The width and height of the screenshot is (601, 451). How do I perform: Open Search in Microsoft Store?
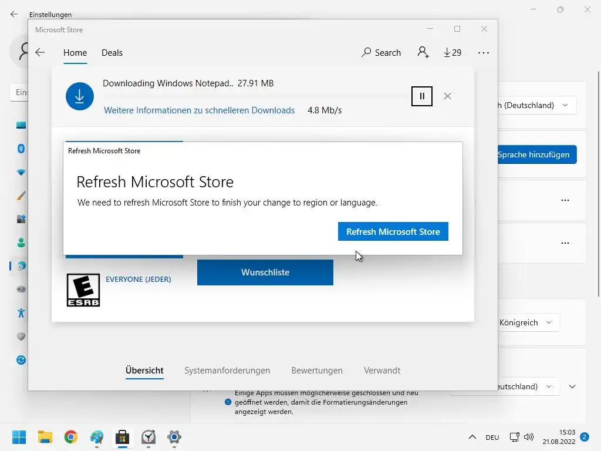tap(381, 52)
